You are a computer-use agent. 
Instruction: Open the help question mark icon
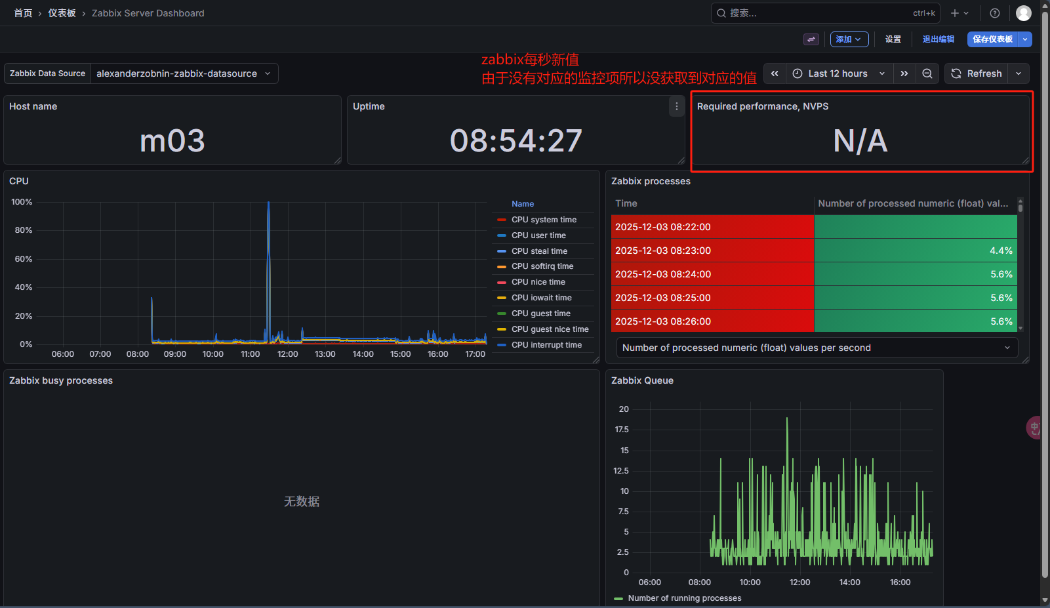(x=995, y=13)
